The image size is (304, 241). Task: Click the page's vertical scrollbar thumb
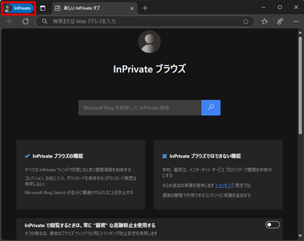300,85
